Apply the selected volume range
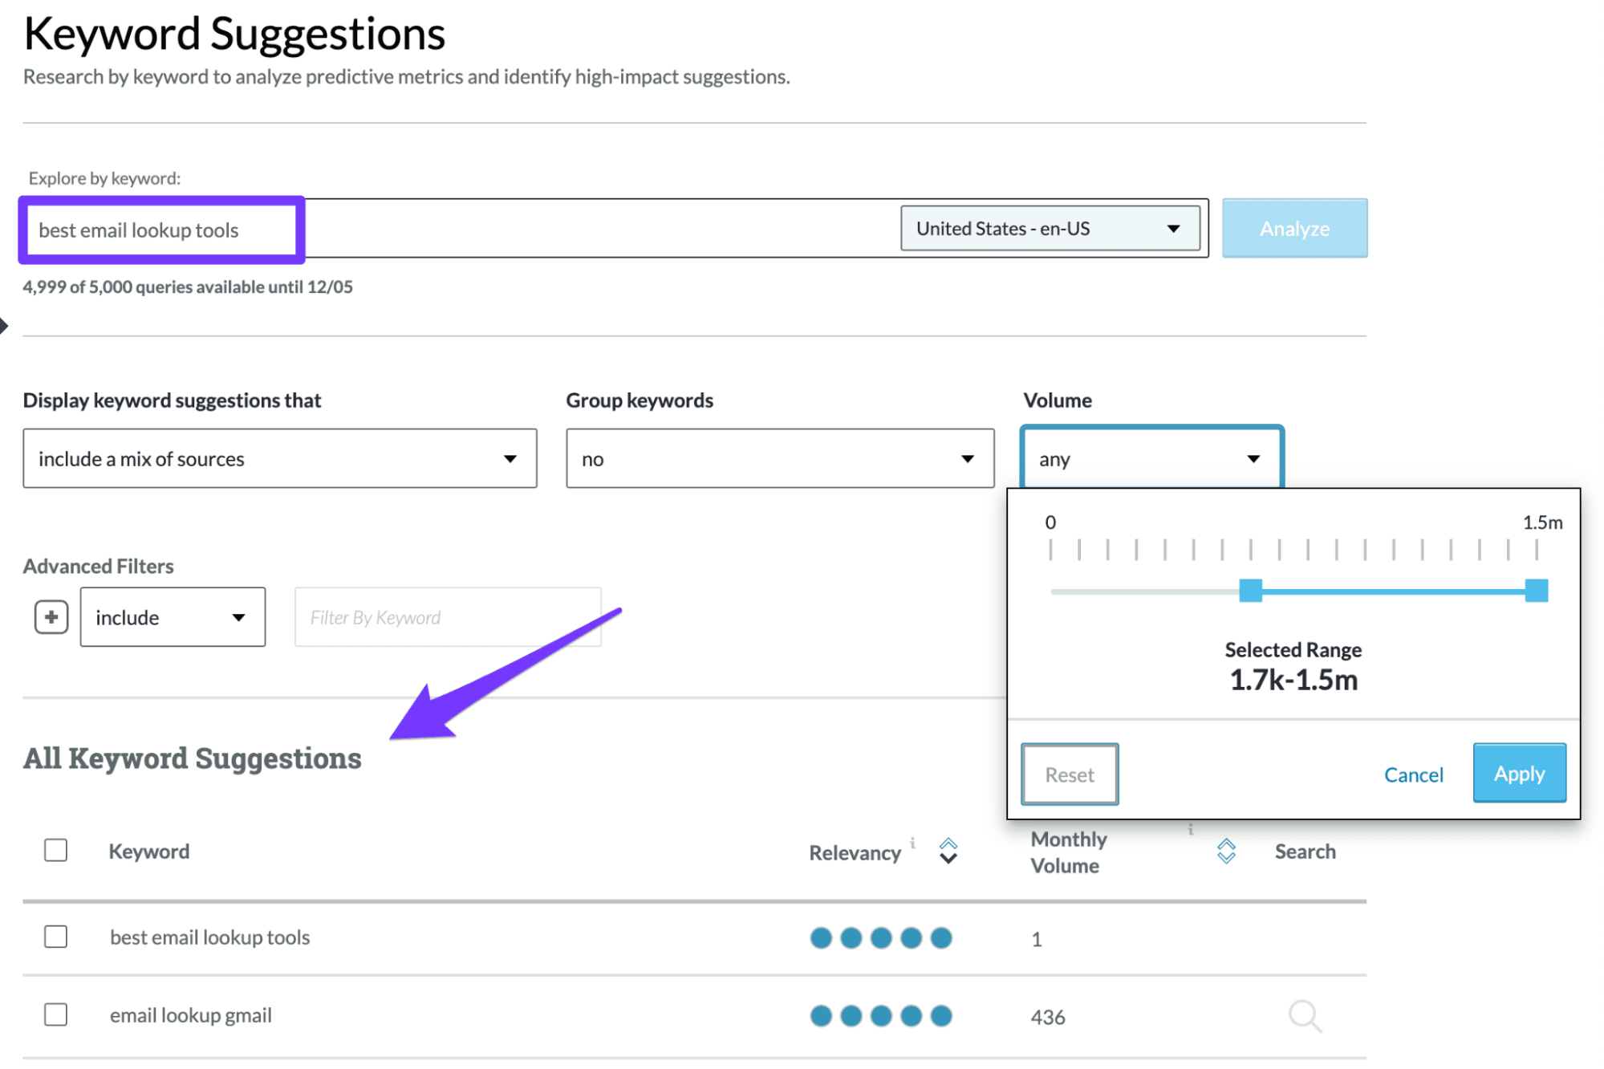The height and width of the screenshot is (1069, 1604). click(1517, 773)
